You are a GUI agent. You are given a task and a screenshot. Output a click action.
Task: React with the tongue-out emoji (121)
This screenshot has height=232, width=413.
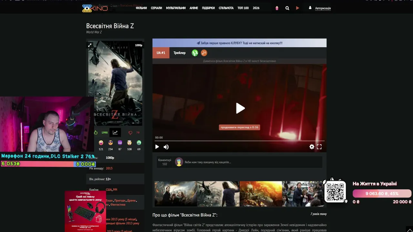101,143
